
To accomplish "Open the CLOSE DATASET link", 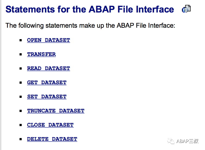I will 50,125.
